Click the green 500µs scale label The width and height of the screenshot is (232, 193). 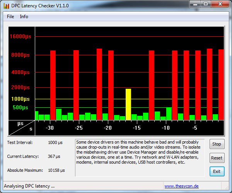pos(20,107)
